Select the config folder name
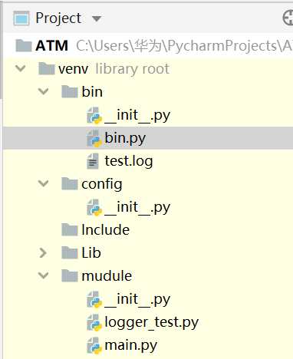Viewport: 293px width, 359px height. [102, 184]
